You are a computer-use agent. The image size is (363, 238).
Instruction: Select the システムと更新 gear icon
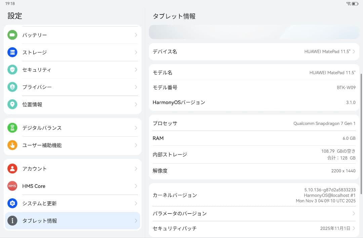point(12,203)
